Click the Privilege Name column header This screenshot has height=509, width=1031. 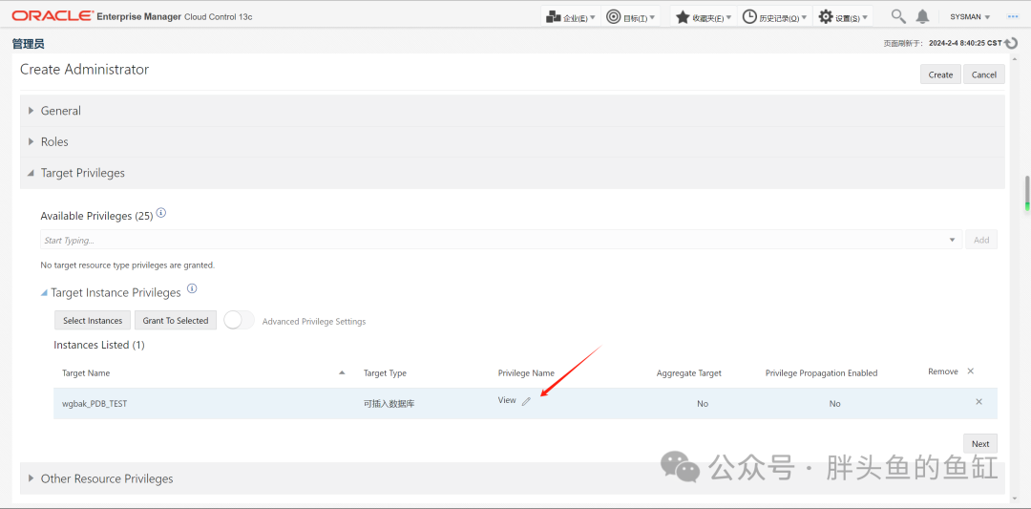[x=526, y=372]
